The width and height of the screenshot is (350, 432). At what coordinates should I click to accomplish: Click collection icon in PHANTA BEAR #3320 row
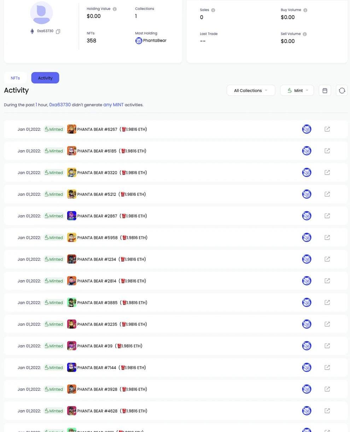307,172
